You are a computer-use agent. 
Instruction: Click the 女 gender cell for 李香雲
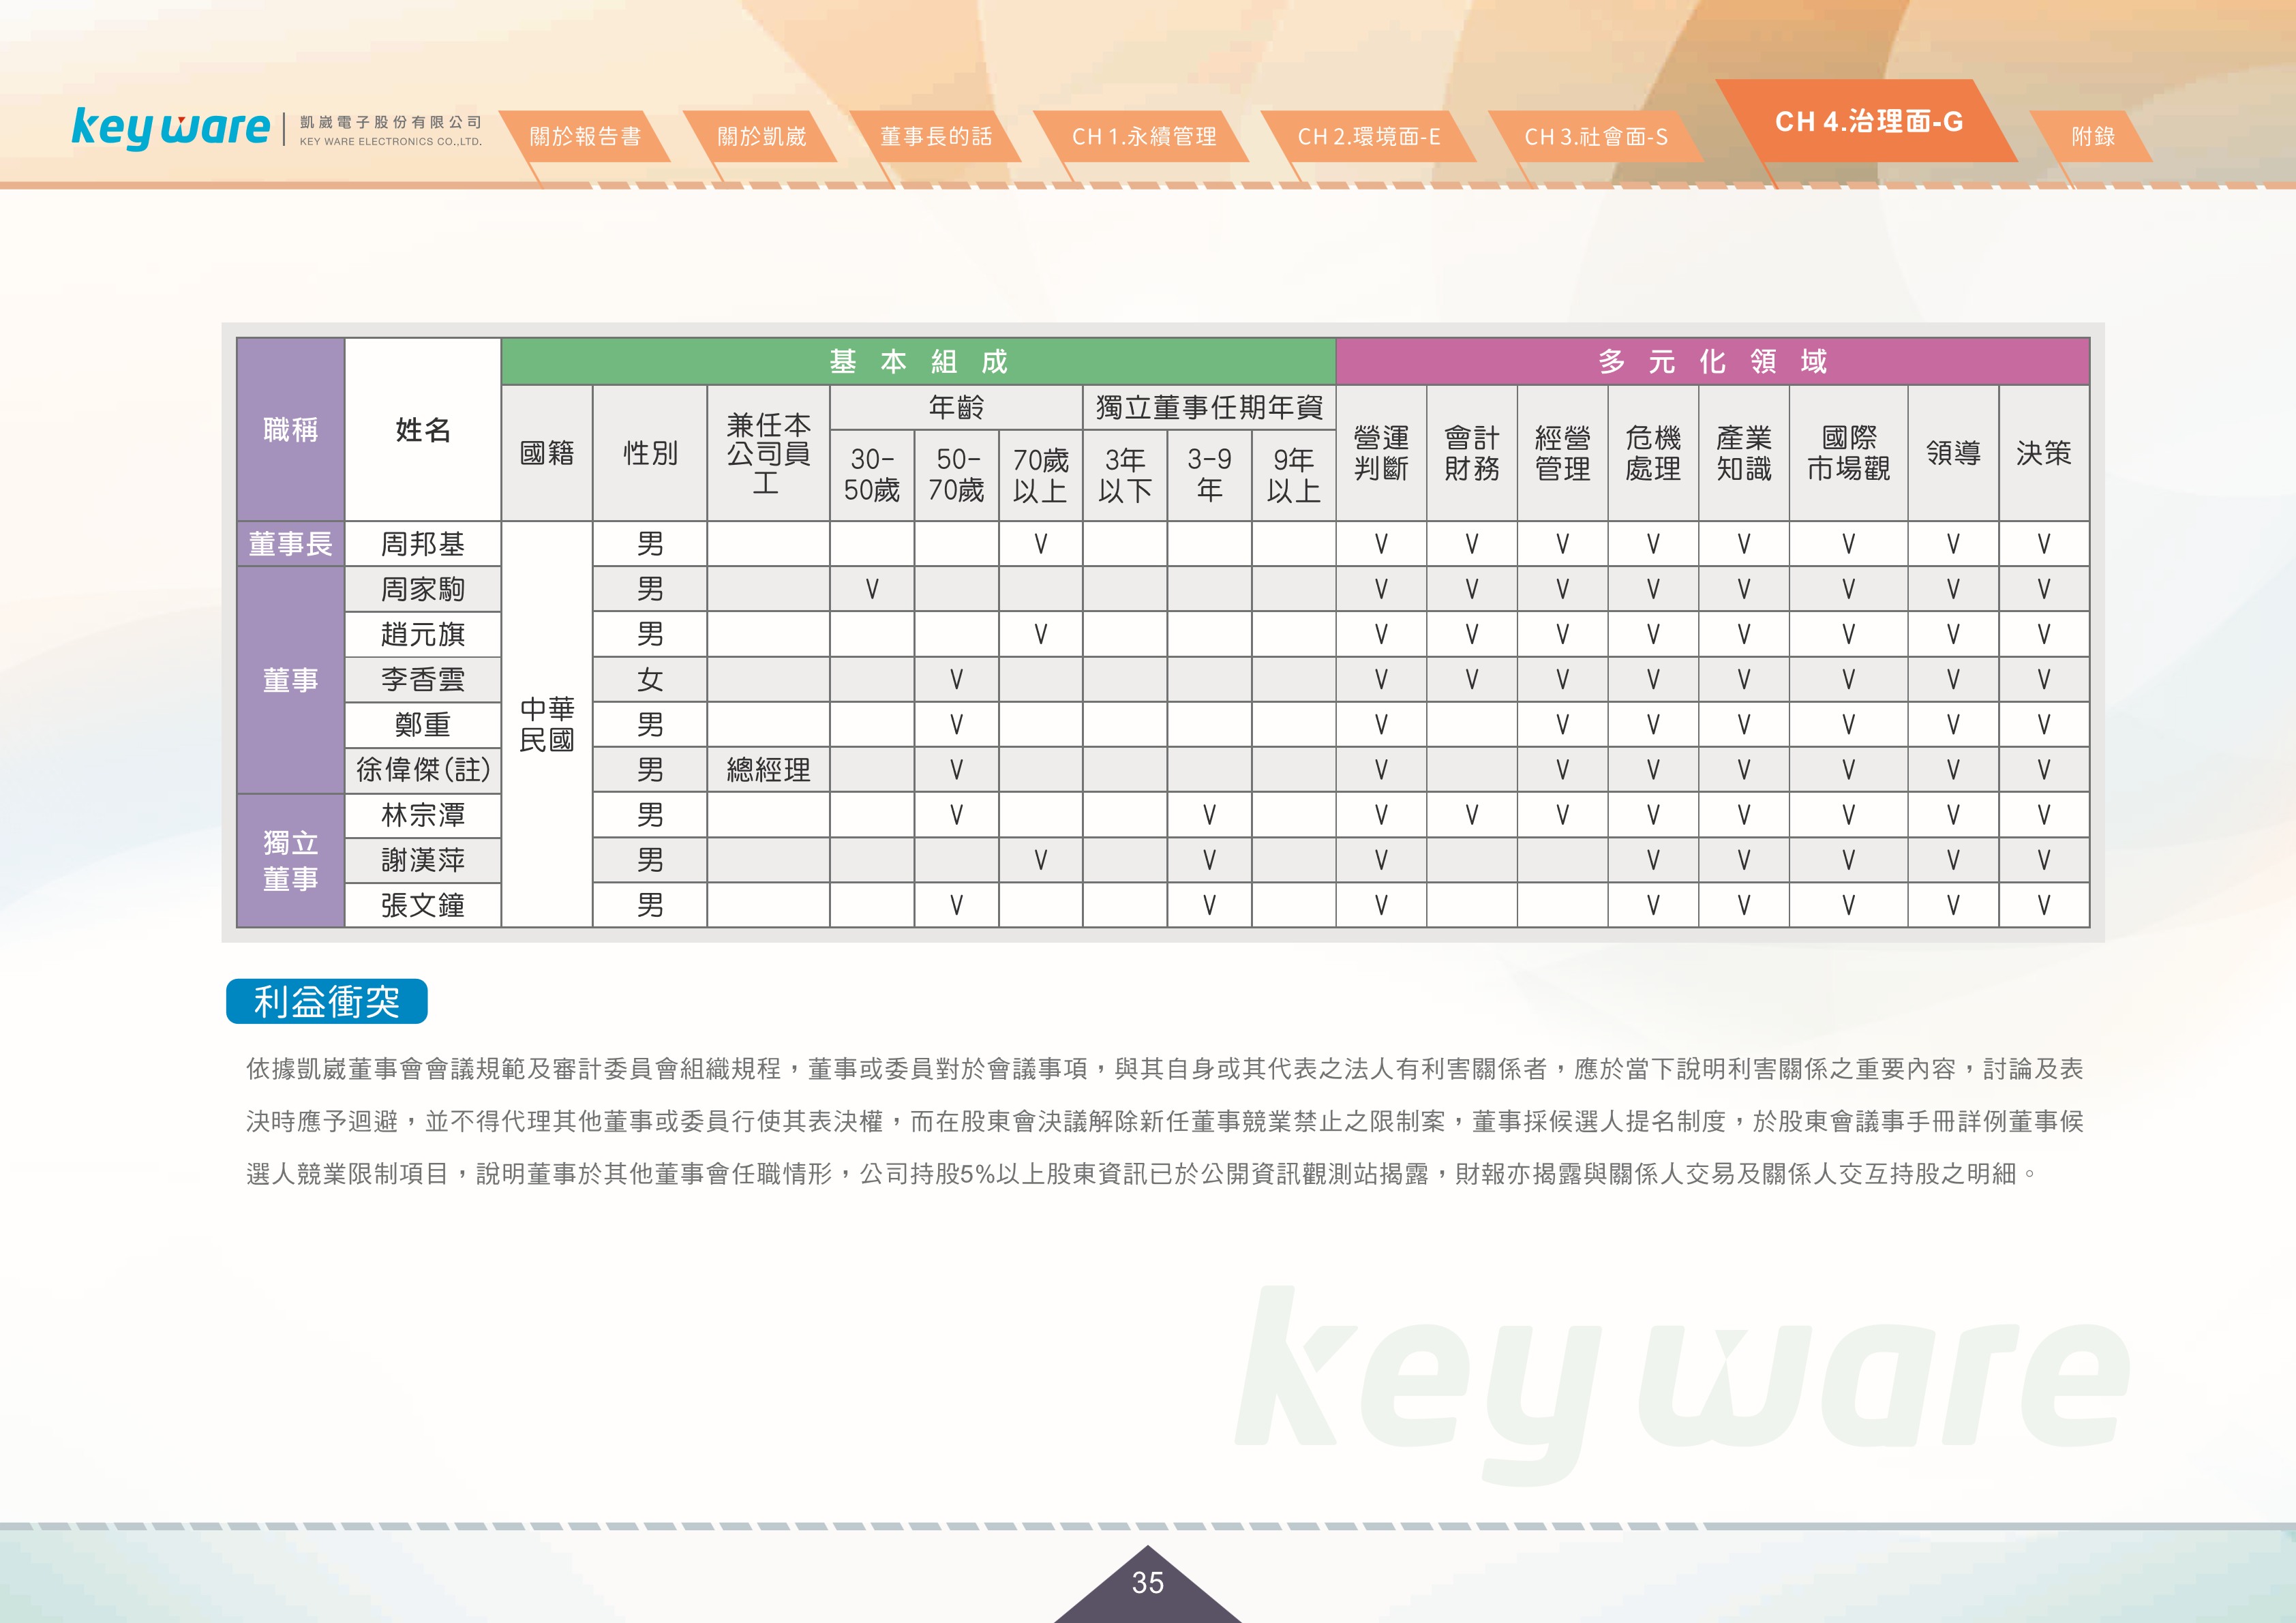pyautogui.click(x=650, y=679)
